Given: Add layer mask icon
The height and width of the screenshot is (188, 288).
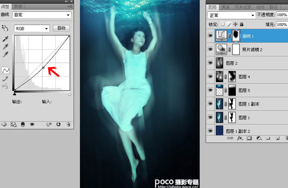Looking at the screenshot, I should 249,138.
